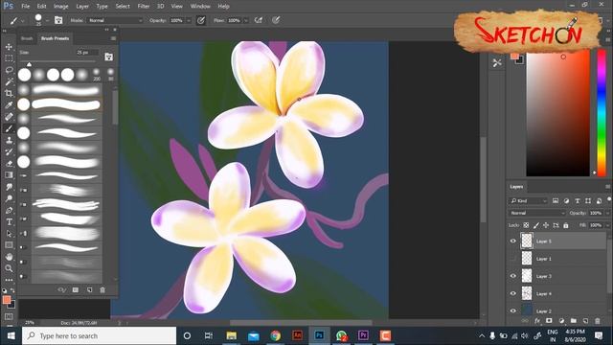
Task: Open layer Fill dropdown arrow
Action: tap(606, 225)
